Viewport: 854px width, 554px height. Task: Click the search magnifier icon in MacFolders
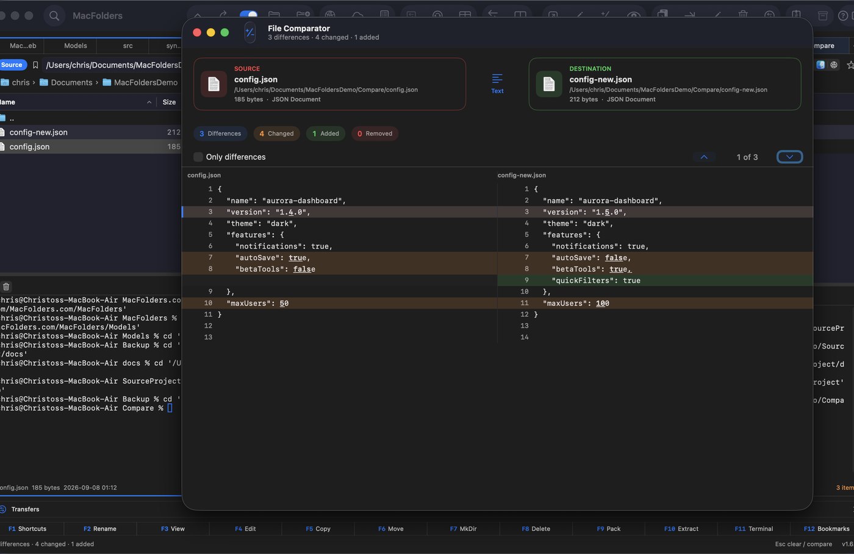(x=54, y=16)
